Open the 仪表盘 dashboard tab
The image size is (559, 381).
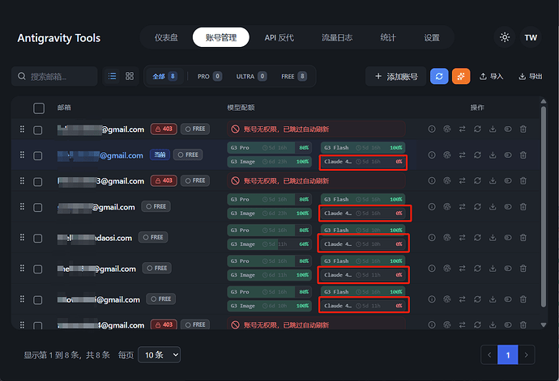(166, 37)
